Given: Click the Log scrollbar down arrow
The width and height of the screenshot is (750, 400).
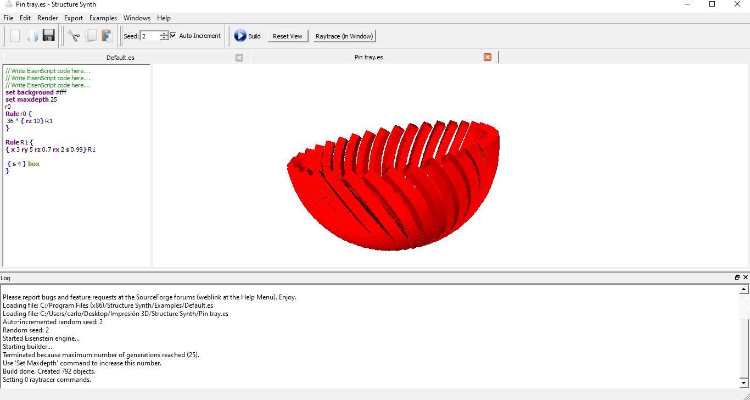Looking at the screenshot, I should (745, 383).
